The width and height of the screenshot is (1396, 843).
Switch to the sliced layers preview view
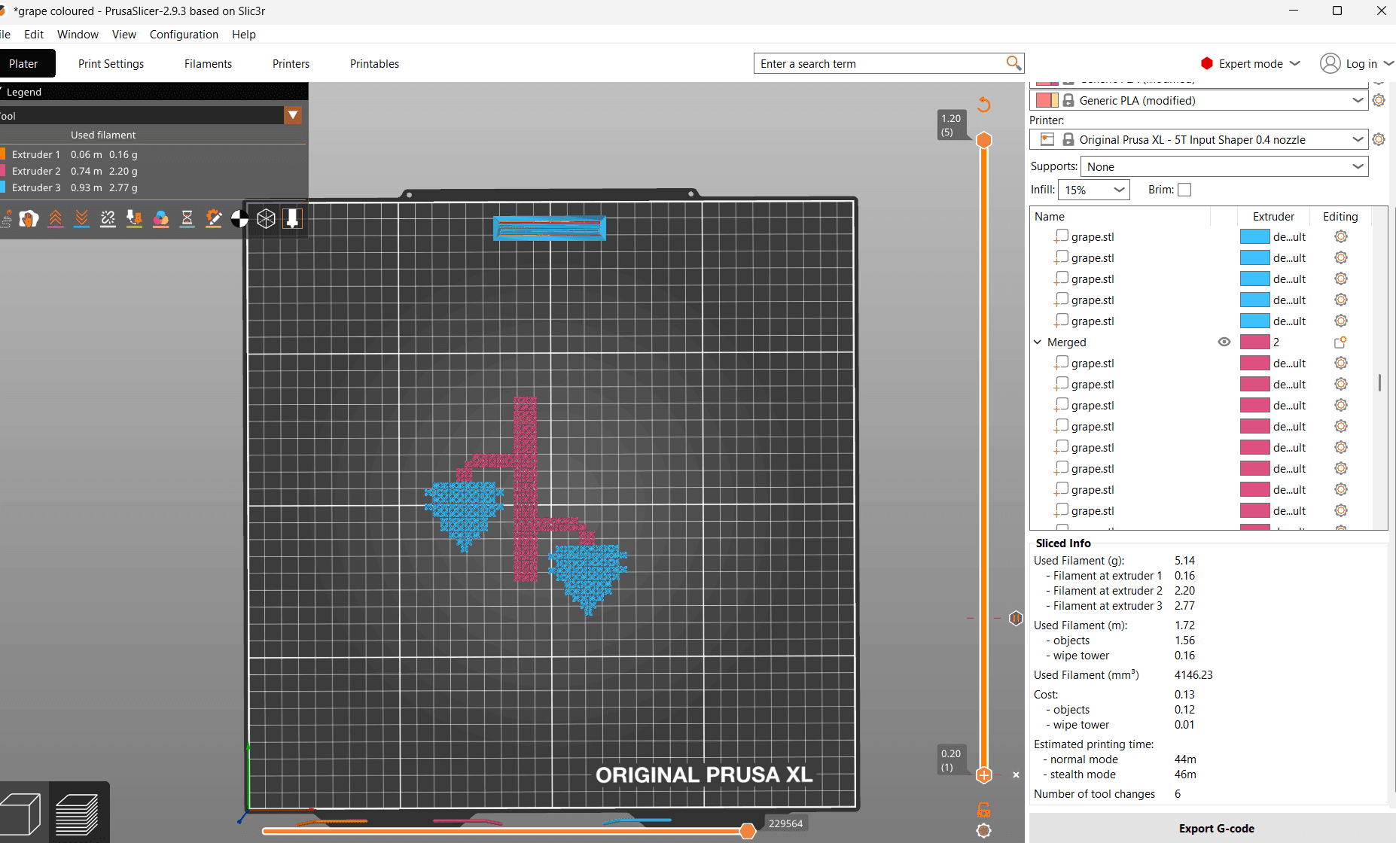[78, 814]
